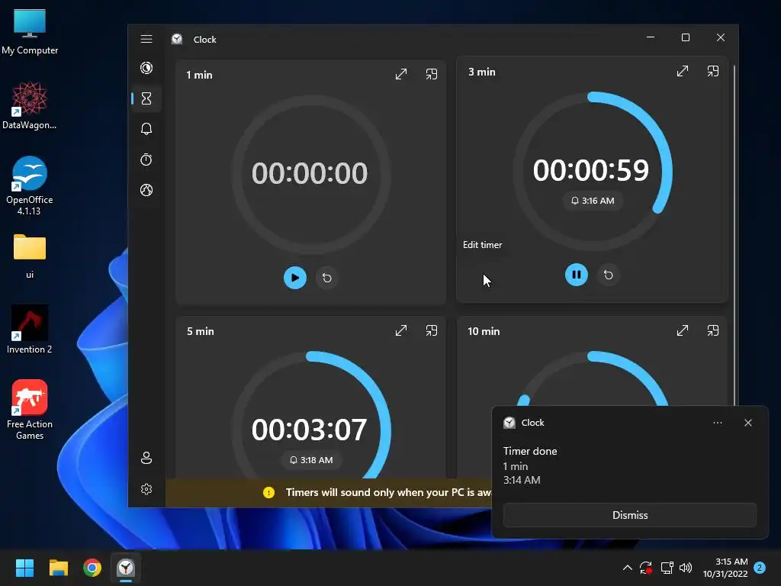The height and width of the screenshot is (586, 781).
Task: Click the Clock app taskbar icon
Action: point(126,568)
